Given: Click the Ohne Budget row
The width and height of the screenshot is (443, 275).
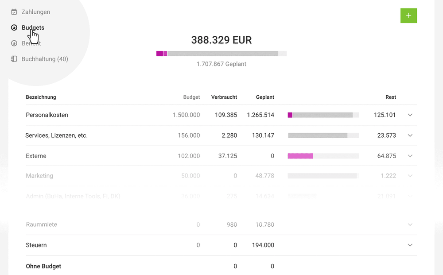Looking at the screenshot, I should pos(221,266).
